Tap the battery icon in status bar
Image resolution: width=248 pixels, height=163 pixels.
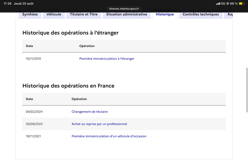tap(241, 3)
